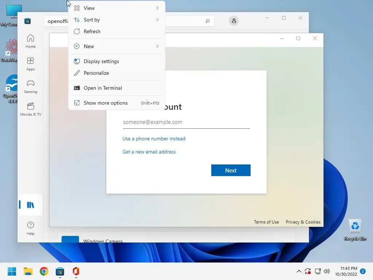373x280 pixels.
Task: Open Help in Microsoft Store sidebar
Action: point(31,228)
